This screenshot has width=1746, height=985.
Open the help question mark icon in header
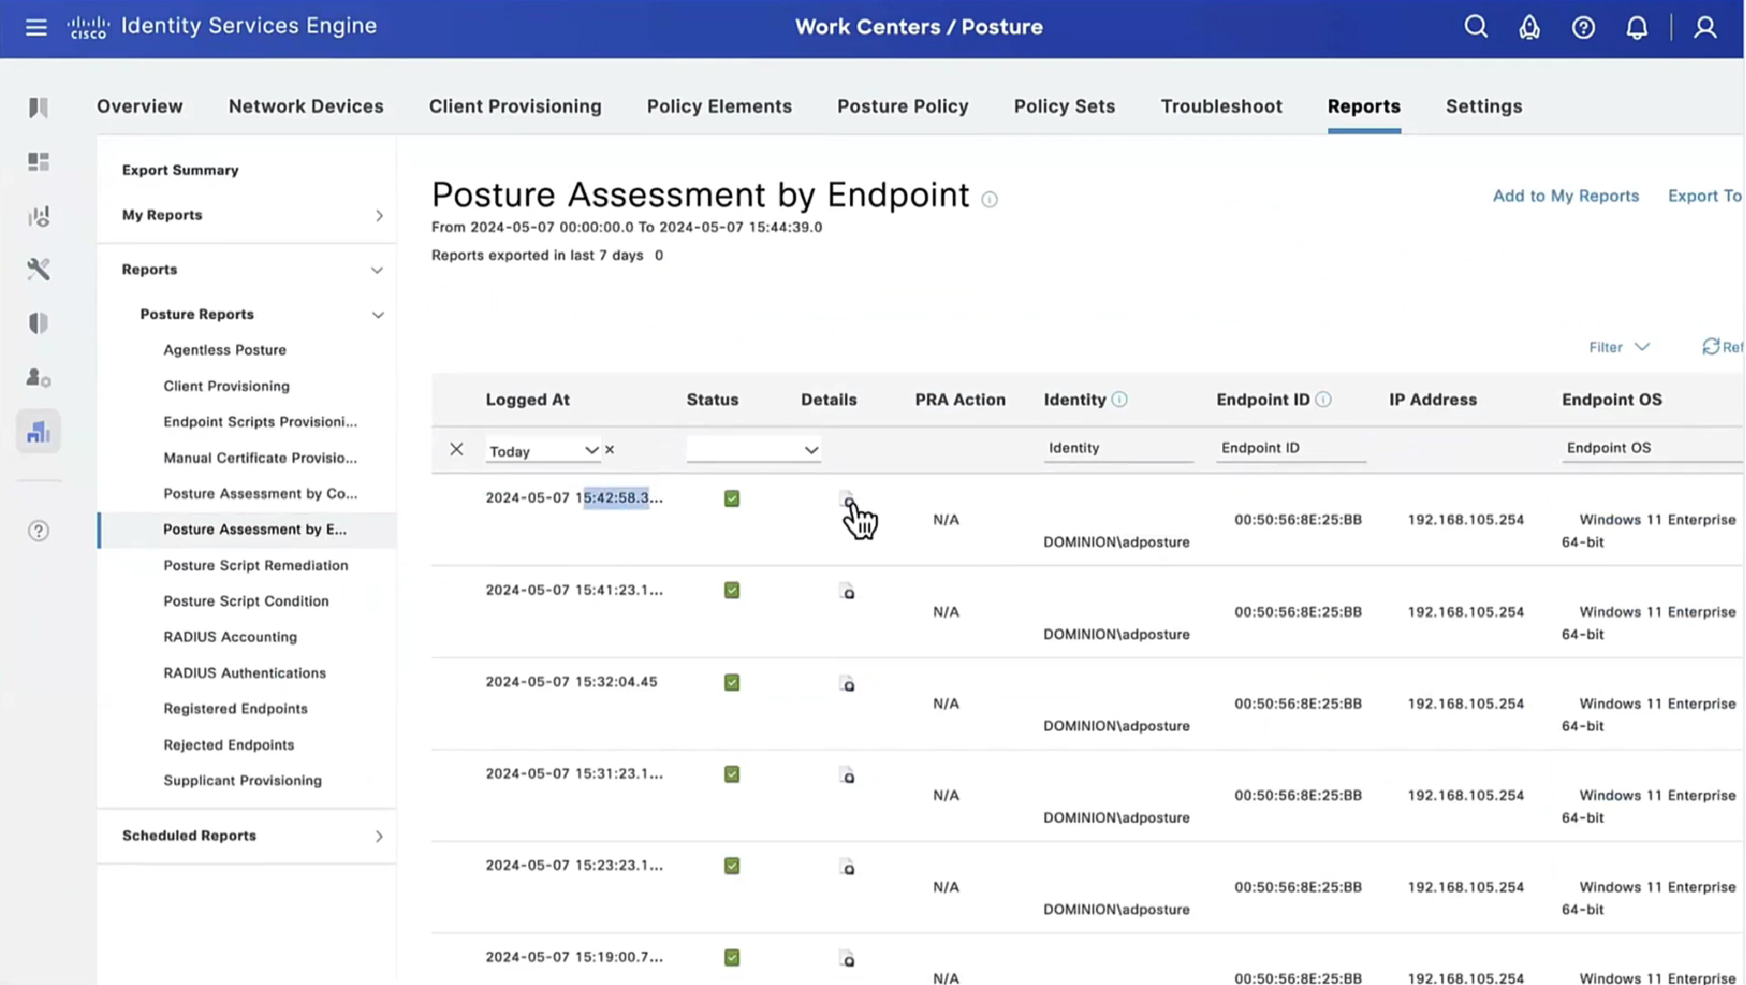pyautogui.click(x=1582, y=28)
